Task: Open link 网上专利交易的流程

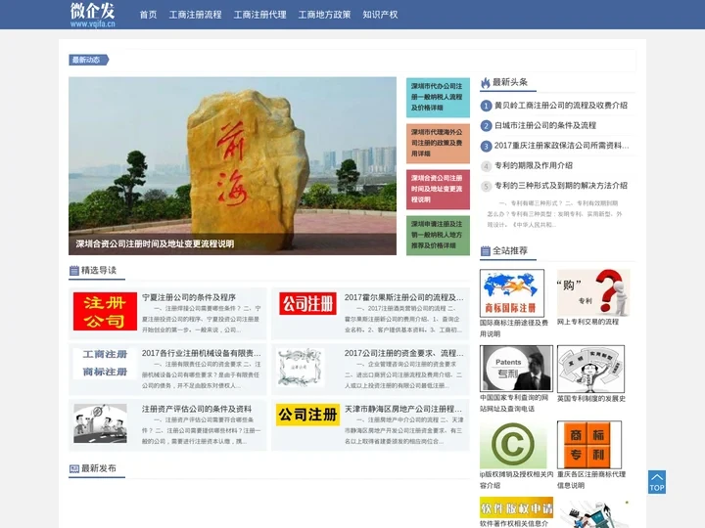Action: click(587, 322)
